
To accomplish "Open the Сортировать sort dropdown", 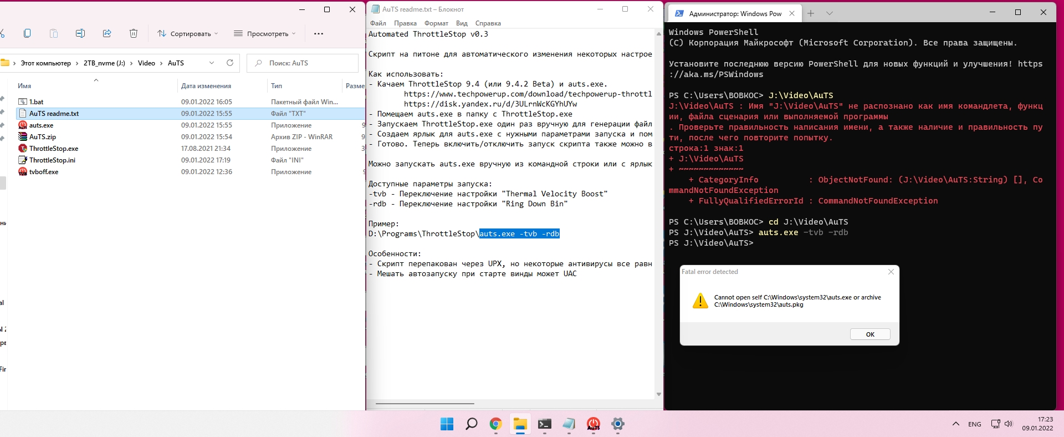I will 187,33.
